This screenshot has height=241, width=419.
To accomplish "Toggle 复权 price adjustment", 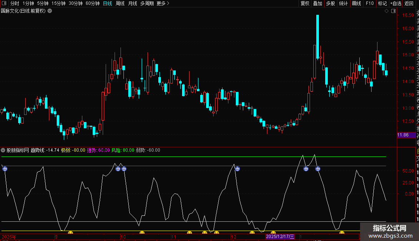I will pyautogui.click(x=305, y=3).
